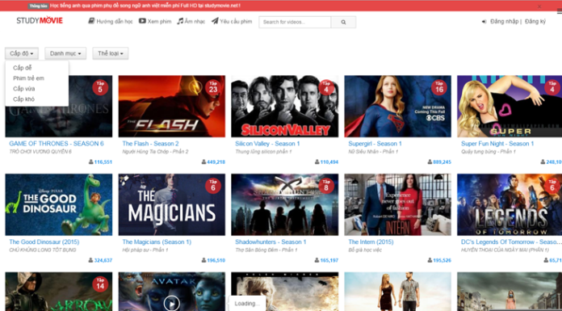Select Cấp dễ from the level menu
This screenshot has height=311, width=562.
23,68
